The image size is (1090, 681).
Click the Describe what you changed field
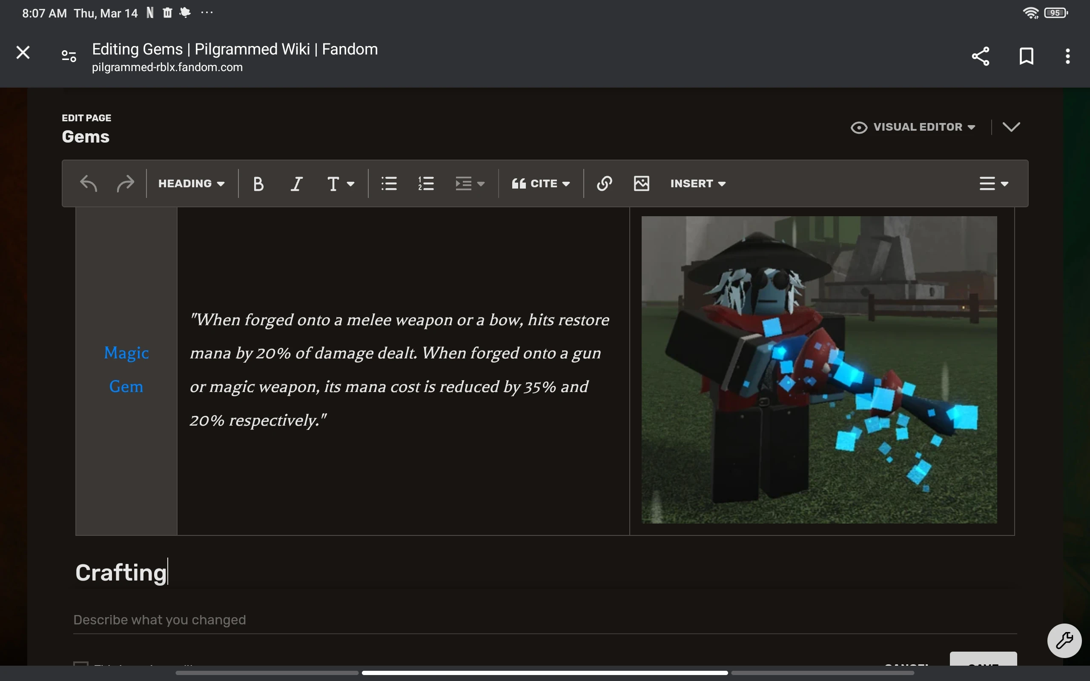(x=544, y=620)
